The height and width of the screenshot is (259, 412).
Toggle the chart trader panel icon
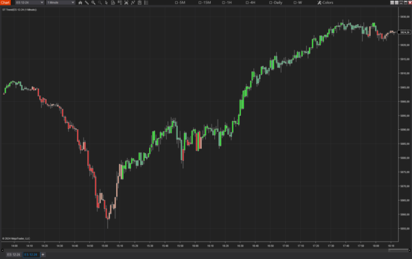pyautogui.click(x=119, y=3)
